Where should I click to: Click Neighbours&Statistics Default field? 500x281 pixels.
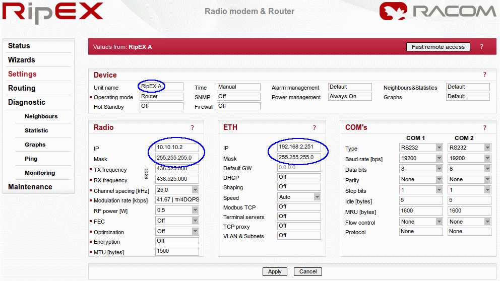tap(468, 87)
